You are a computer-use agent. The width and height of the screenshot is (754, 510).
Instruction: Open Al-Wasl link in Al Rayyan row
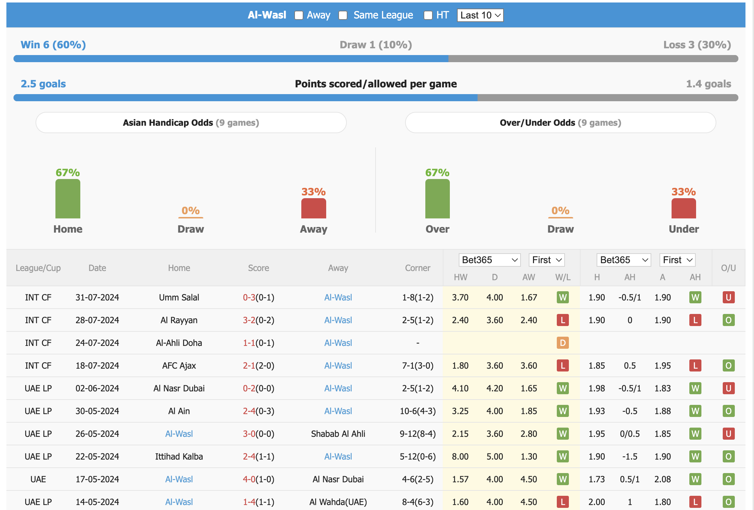tap(338, 320)
